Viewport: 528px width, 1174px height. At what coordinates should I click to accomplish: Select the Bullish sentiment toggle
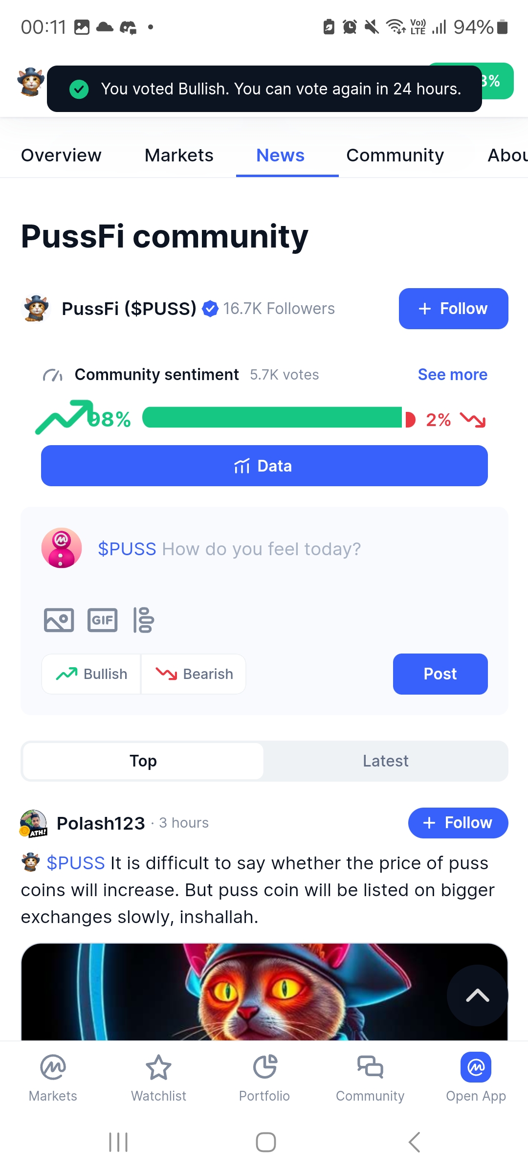point(91,674)
